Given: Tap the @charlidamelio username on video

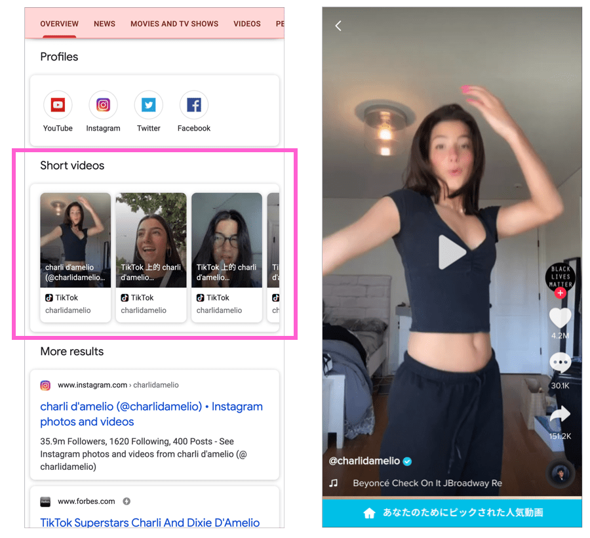Looking at the screenshot, I should tap(364, 461).
